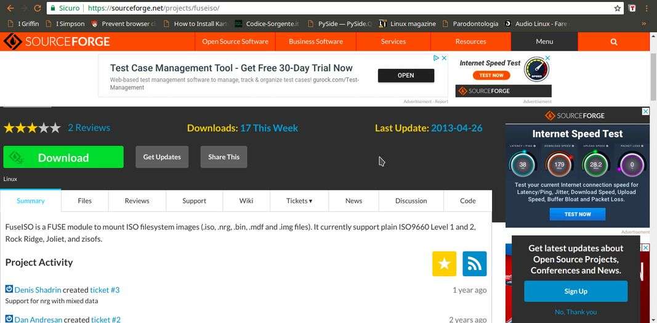
Task: Click the Sign Up button in the updates popup
Action: [576, 291]
